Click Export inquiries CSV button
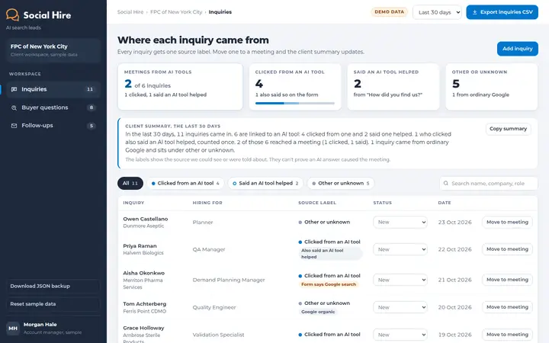 [x=502, y=12]
